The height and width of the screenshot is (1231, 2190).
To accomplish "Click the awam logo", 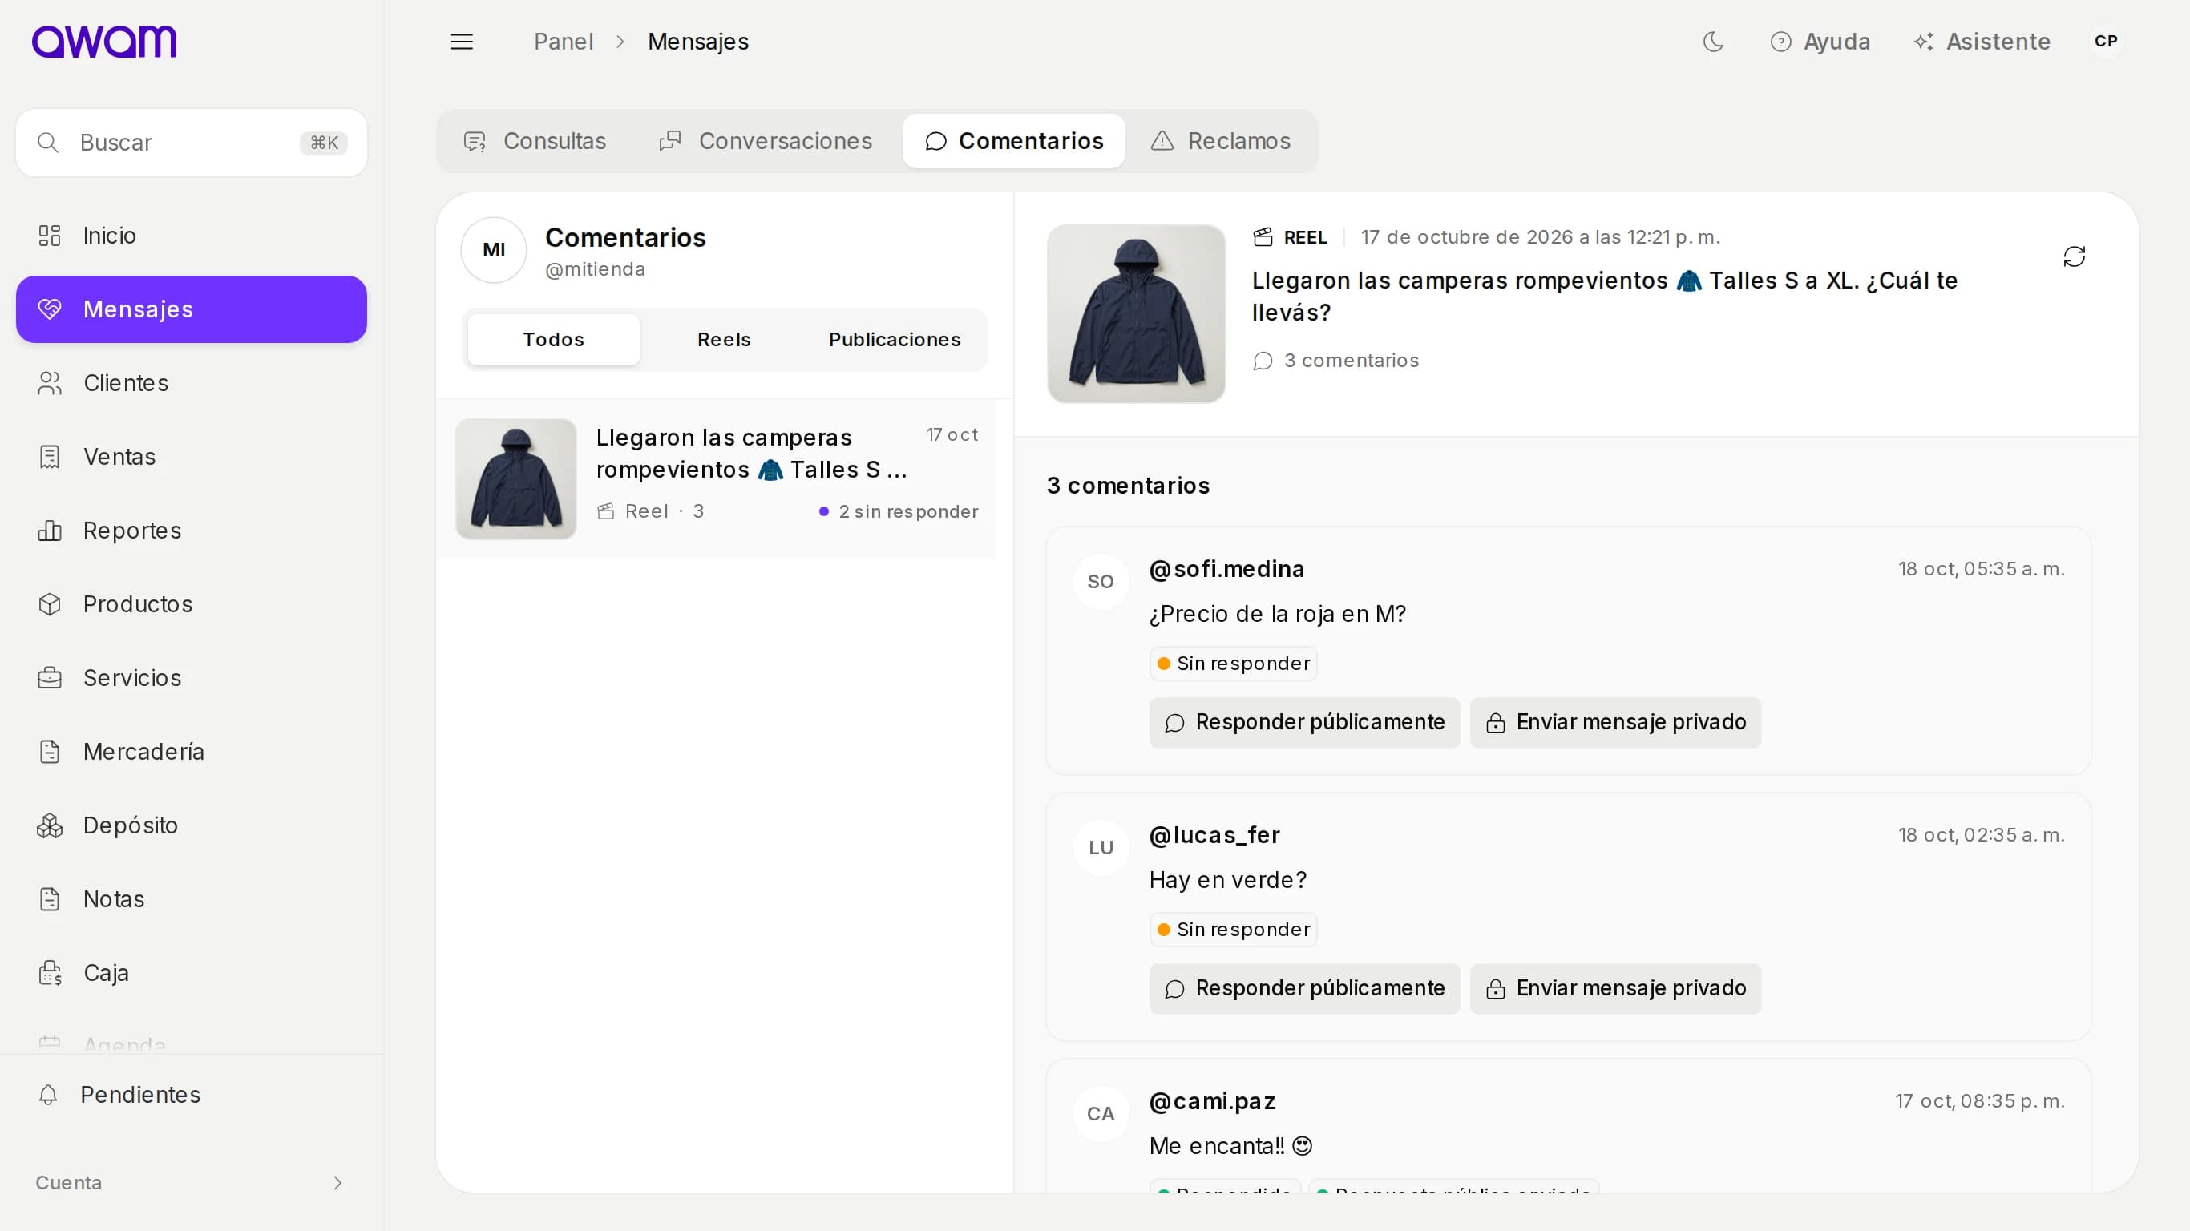I will [104, 42].
